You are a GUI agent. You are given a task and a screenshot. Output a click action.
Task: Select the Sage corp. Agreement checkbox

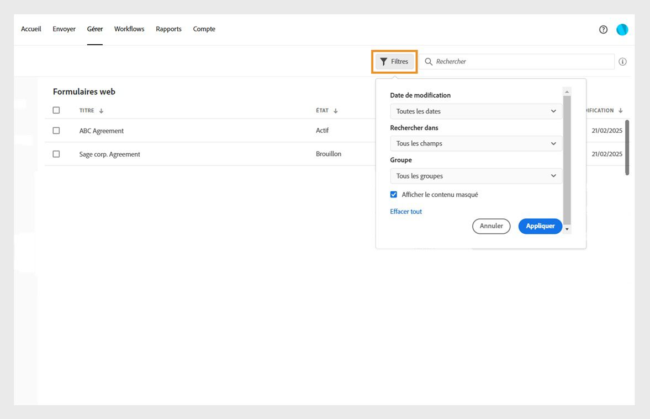pos(56,154)
